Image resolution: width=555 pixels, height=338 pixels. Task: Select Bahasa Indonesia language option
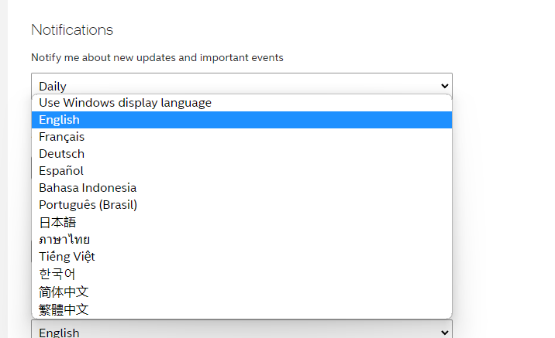click(88, 188)
